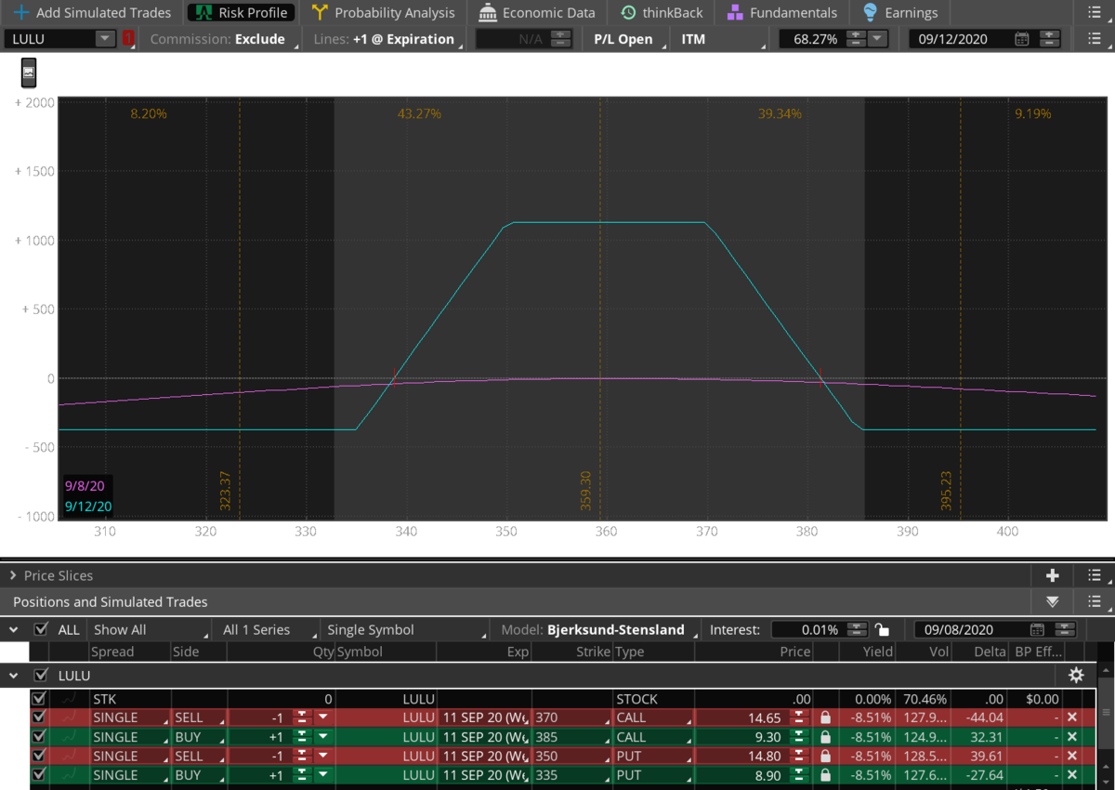Adjust Interest 0.01% stepper

click(857, 629)
